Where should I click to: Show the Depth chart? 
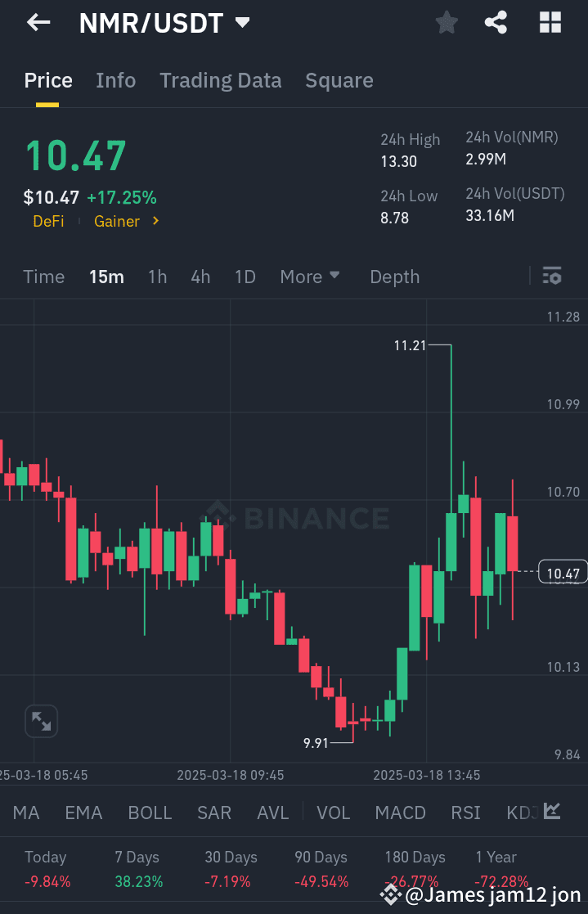pos(394,277)
